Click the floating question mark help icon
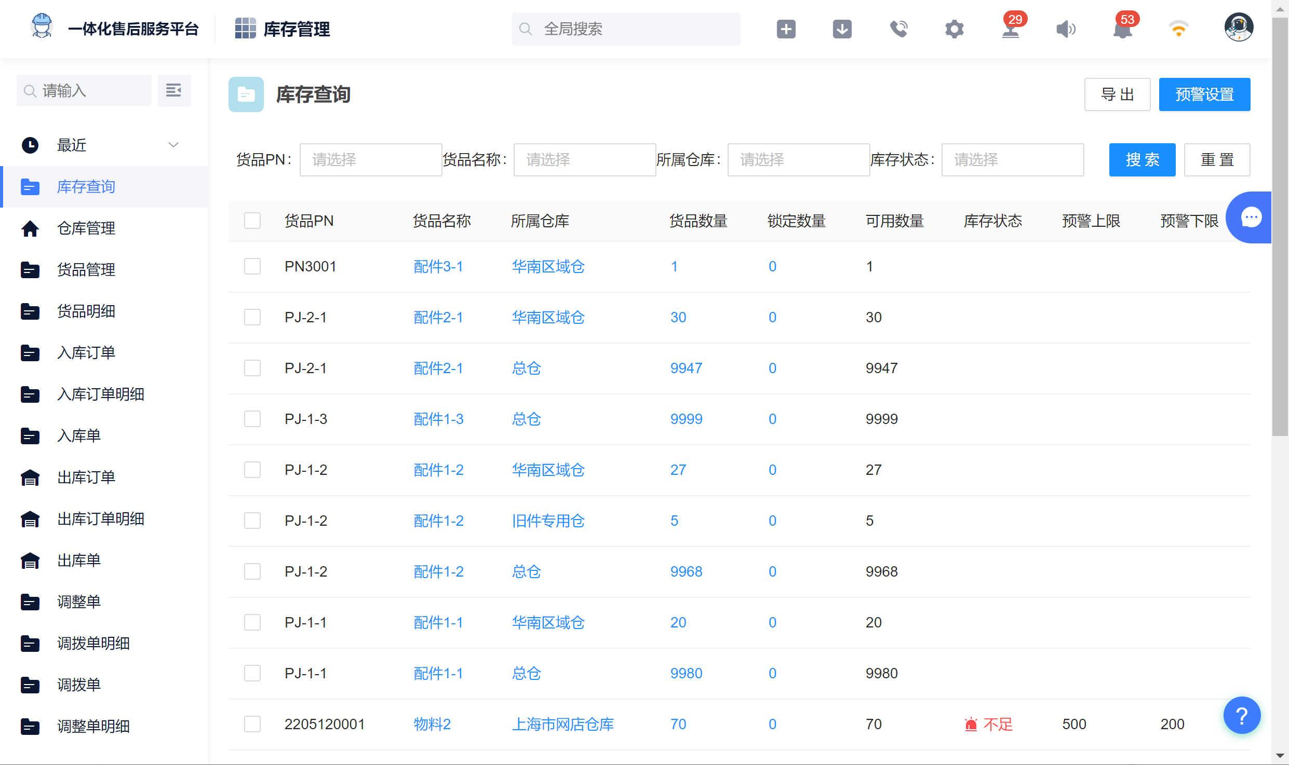 (1242, 715)
